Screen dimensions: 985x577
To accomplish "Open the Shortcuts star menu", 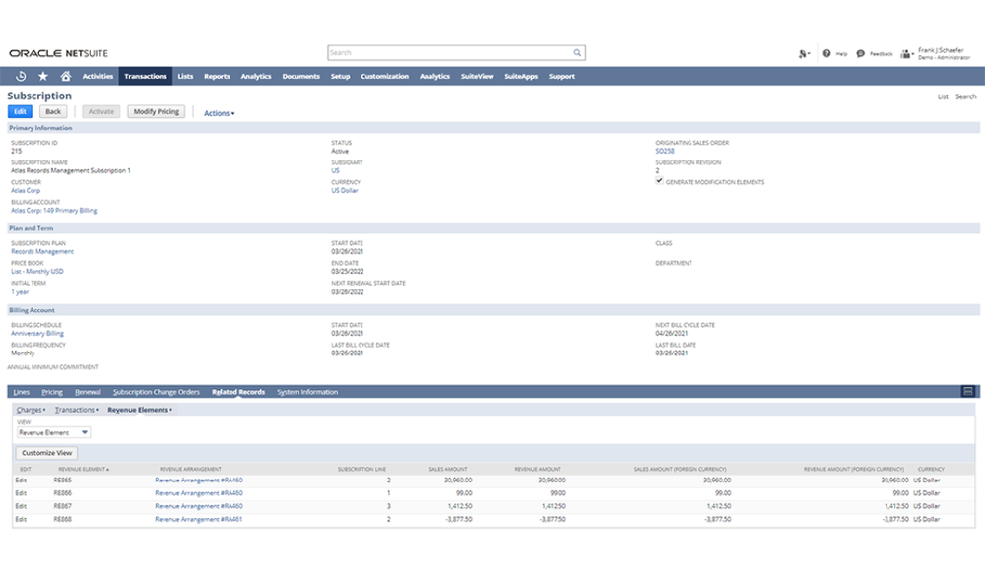I will click(42, 76).
